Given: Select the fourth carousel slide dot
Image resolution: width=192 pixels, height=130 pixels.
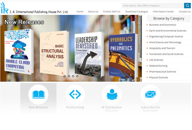Looking at the screenshot, I should [77, 76].
